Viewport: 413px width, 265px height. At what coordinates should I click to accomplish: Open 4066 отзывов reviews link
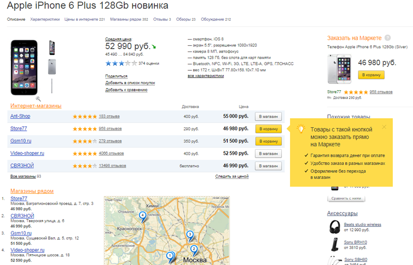click(111, 154)
